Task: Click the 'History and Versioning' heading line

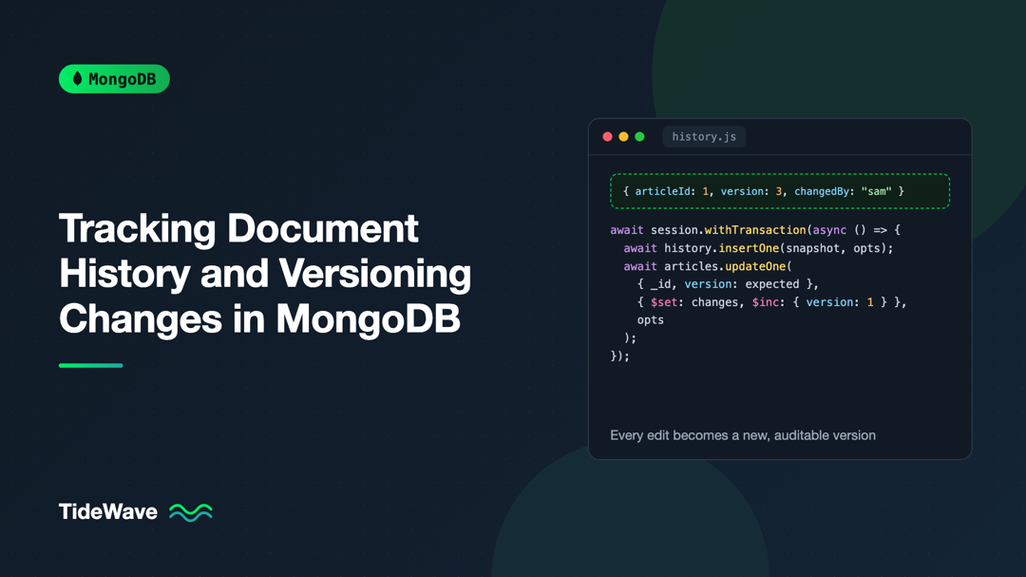Action: (x=265, y=274)
